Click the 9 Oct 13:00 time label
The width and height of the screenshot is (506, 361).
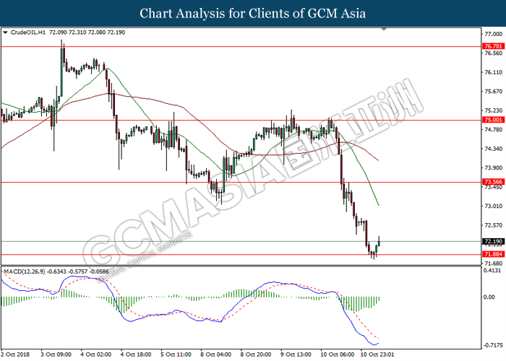[x=296, y=355]
